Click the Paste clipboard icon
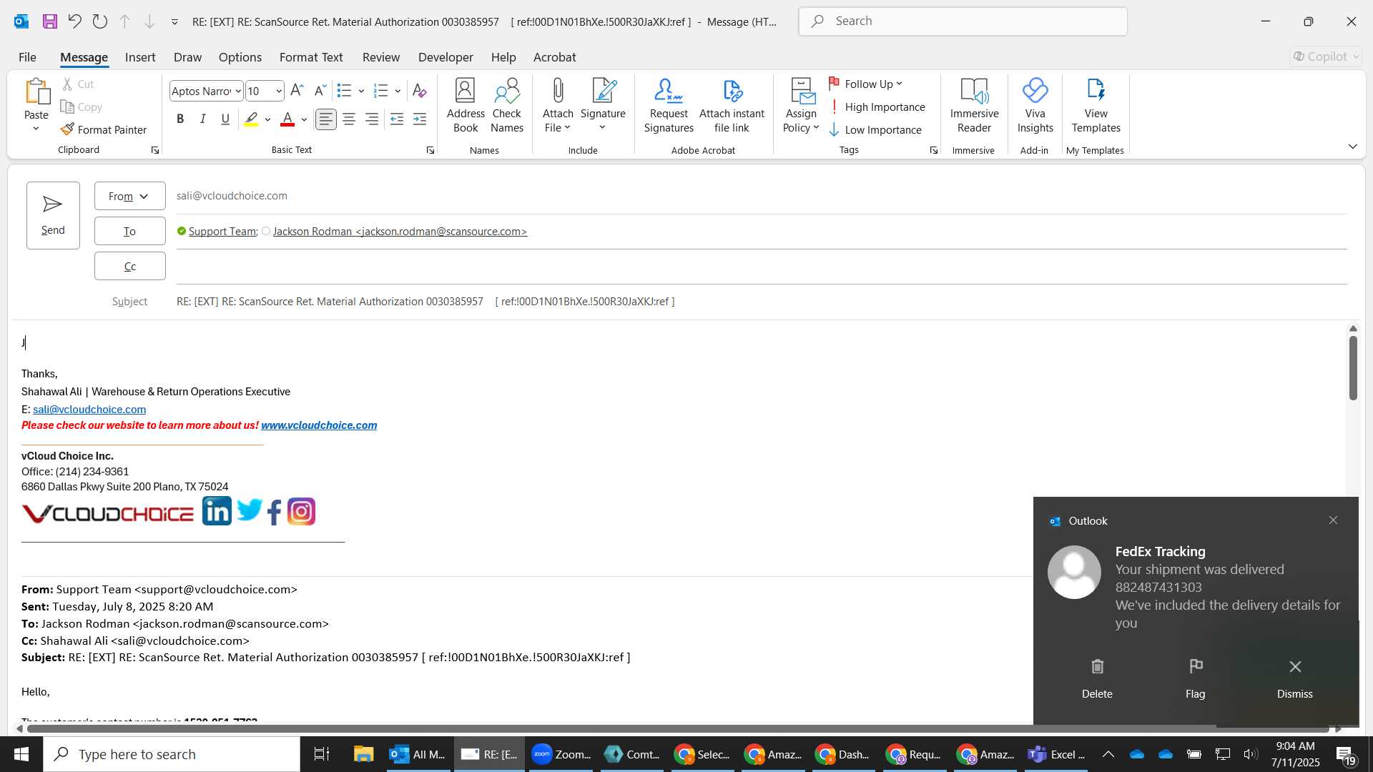The image size is (1373, 772). click(36, 91)
